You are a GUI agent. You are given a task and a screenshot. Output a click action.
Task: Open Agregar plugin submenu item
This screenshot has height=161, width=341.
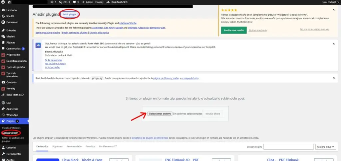[x=10, y=133]
